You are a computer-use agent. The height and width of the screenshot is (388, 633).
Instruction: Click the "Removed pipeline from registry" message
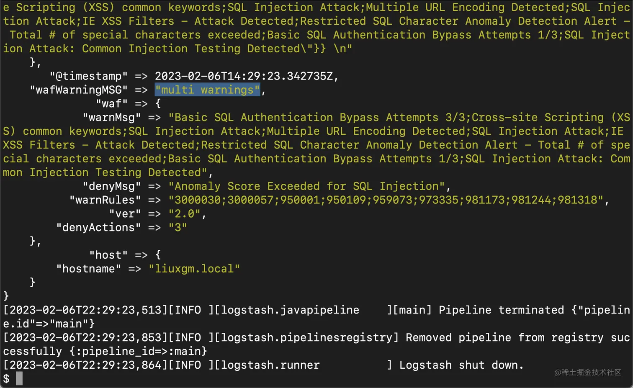point(504,338)
